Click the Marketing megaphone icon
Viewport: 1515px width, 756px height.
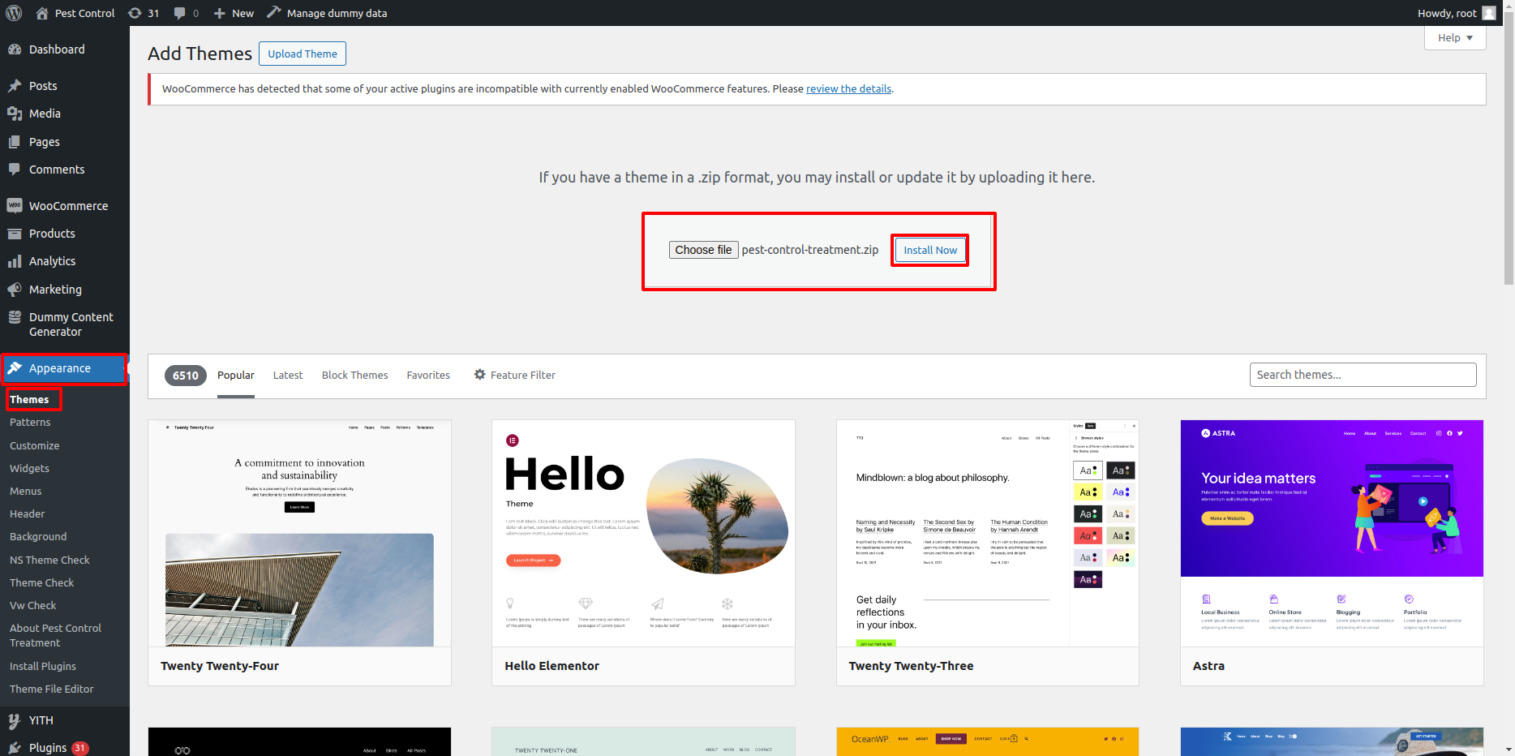[x=15, y=290]
